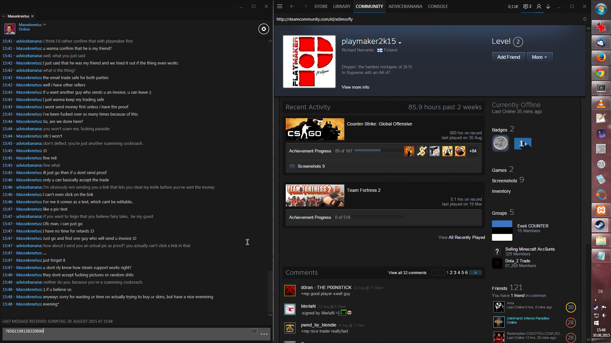Open the chat settings gear icon
Image resolution: width=611 pixels, height=343 pixels.
tap(263, 29)
